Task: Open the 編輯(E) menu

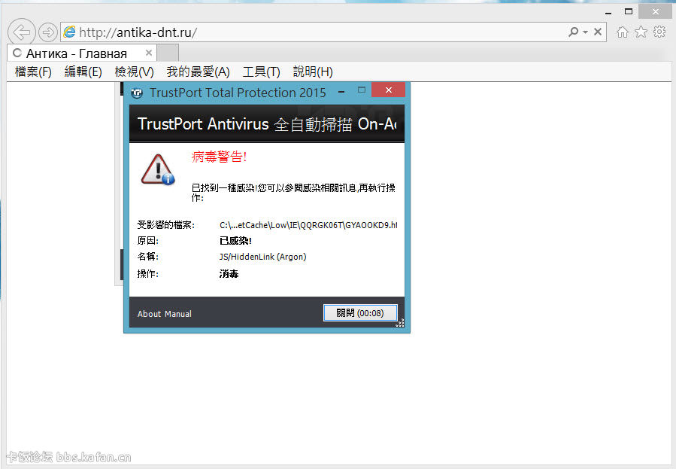Action: tap(83, 72)
